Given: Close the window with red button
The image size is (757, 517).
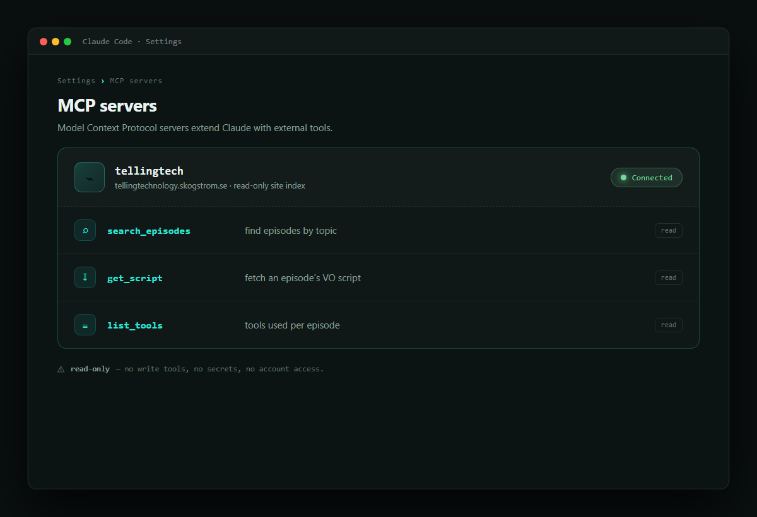Looking at the screenshot, I should [x=44, y=42].
